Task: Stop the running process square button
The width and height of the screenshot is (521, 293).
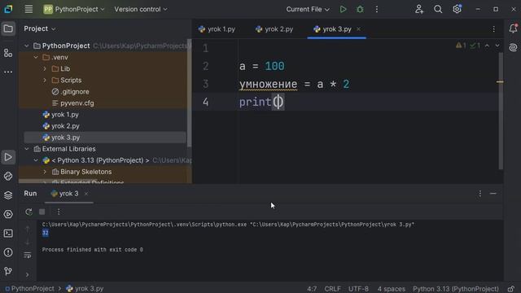Action: [x=42, y=212]
